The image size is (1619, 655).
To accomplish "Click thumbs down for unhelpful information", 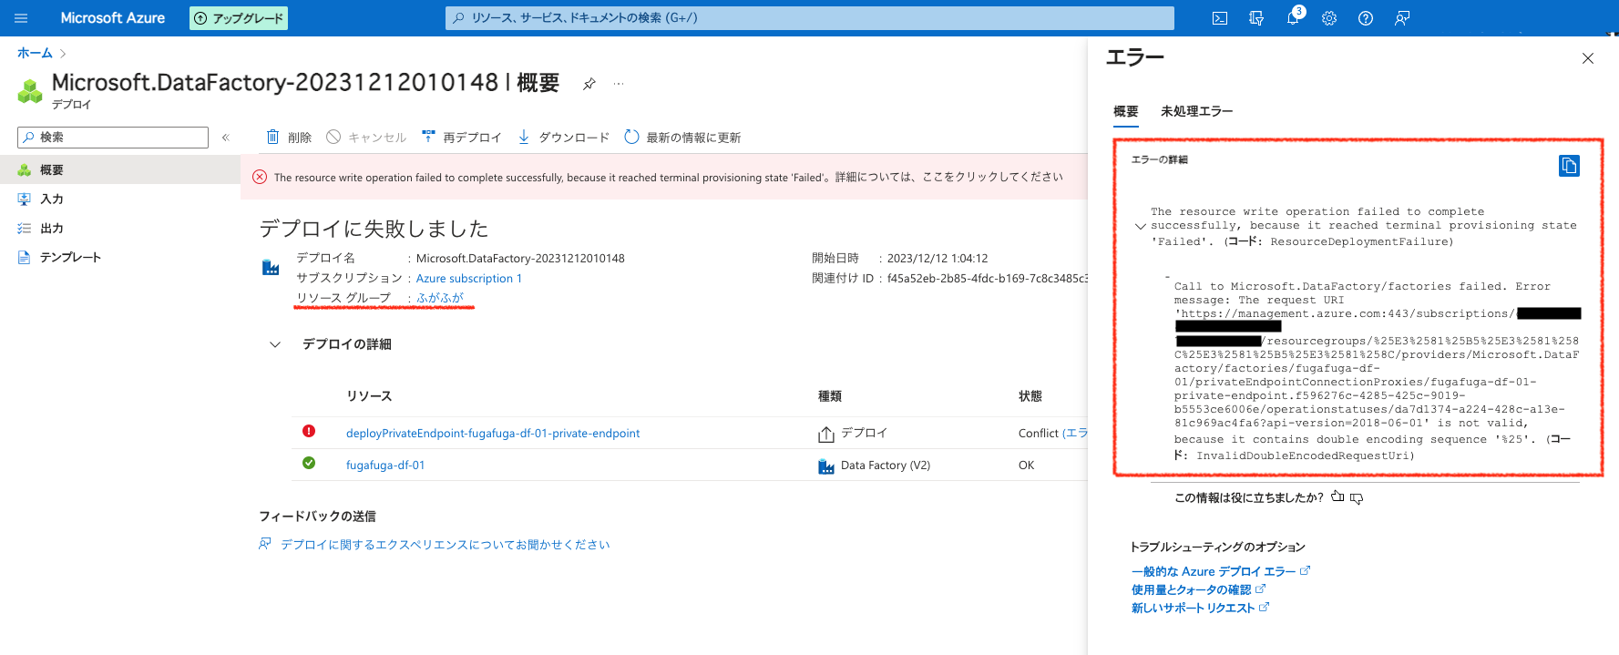I will pos(1357,498).
